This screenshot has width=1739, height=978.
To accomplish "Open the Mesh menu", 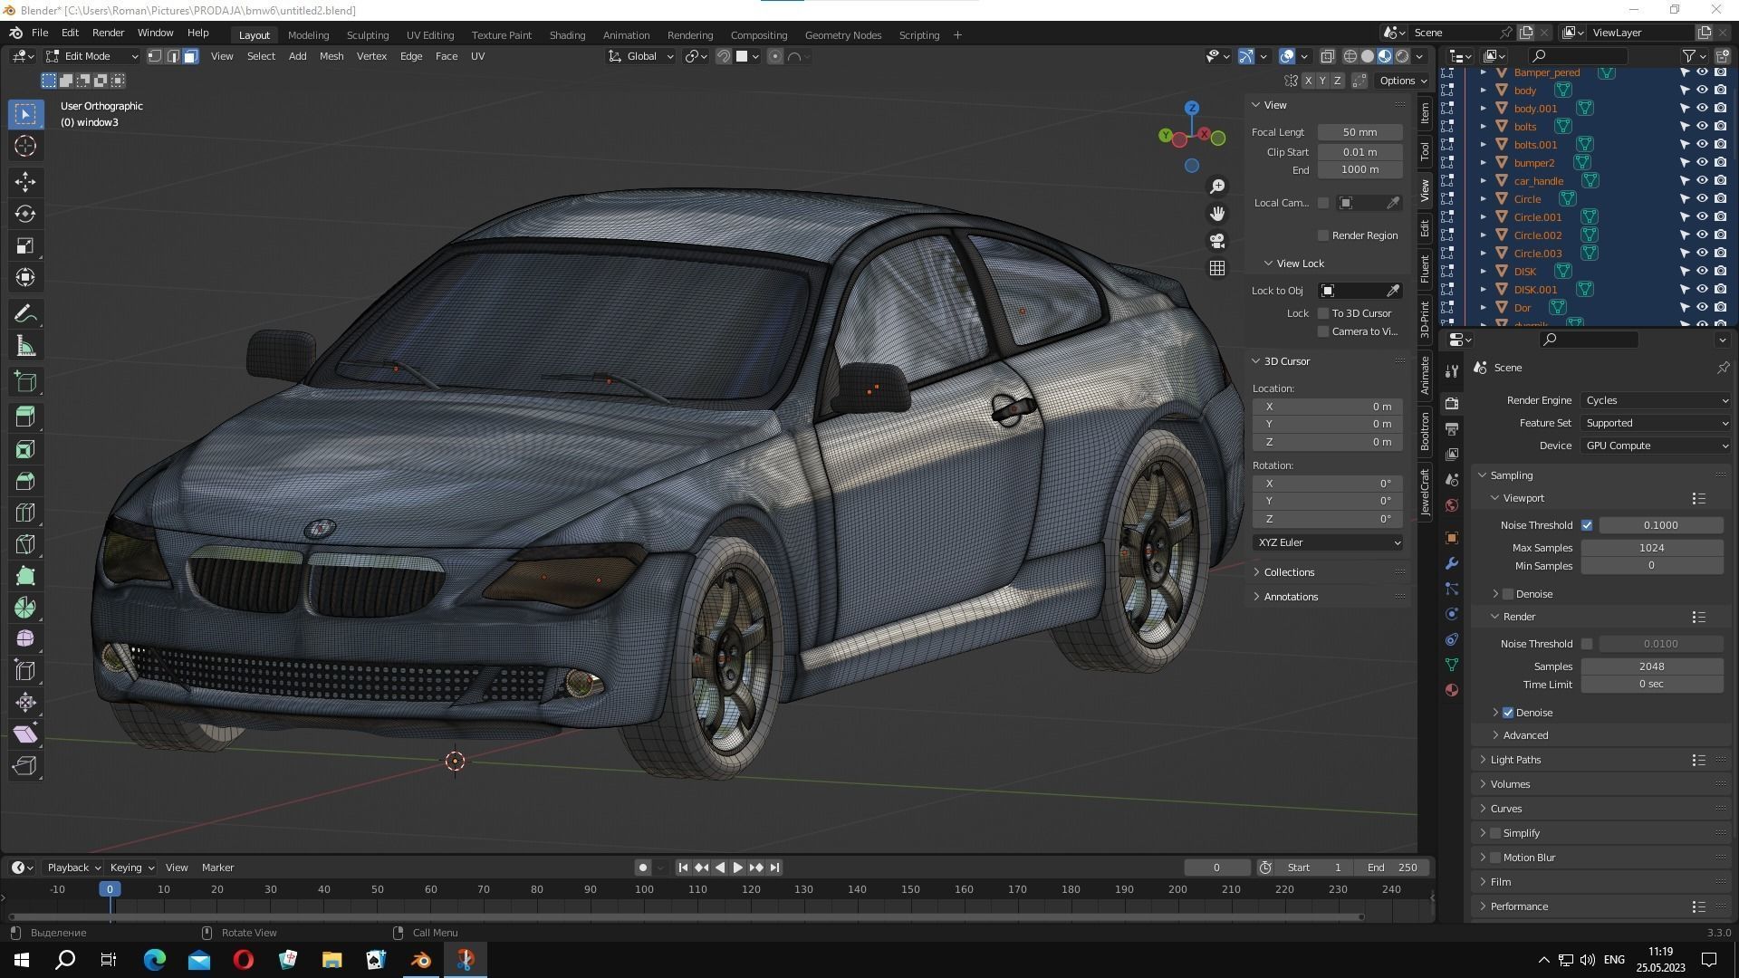I will [x=331, y=55].
